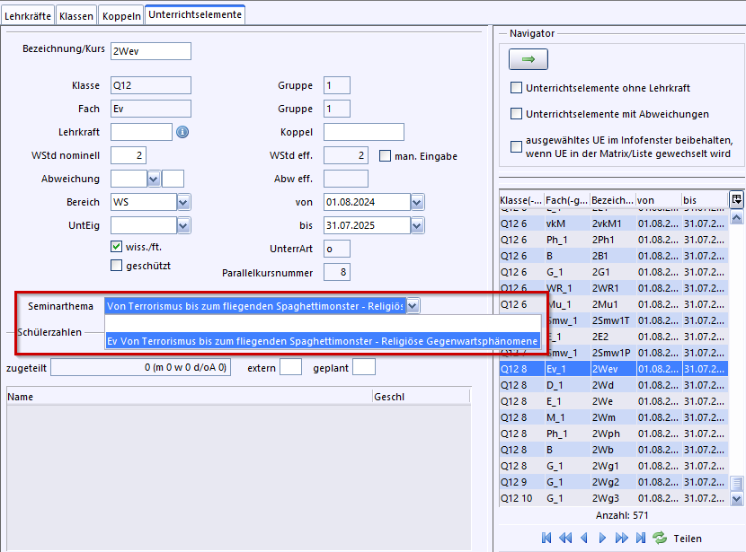This screenshot has height=552, width=746.
Task: Click the UnterrArt field
Action: coord(337,249)
